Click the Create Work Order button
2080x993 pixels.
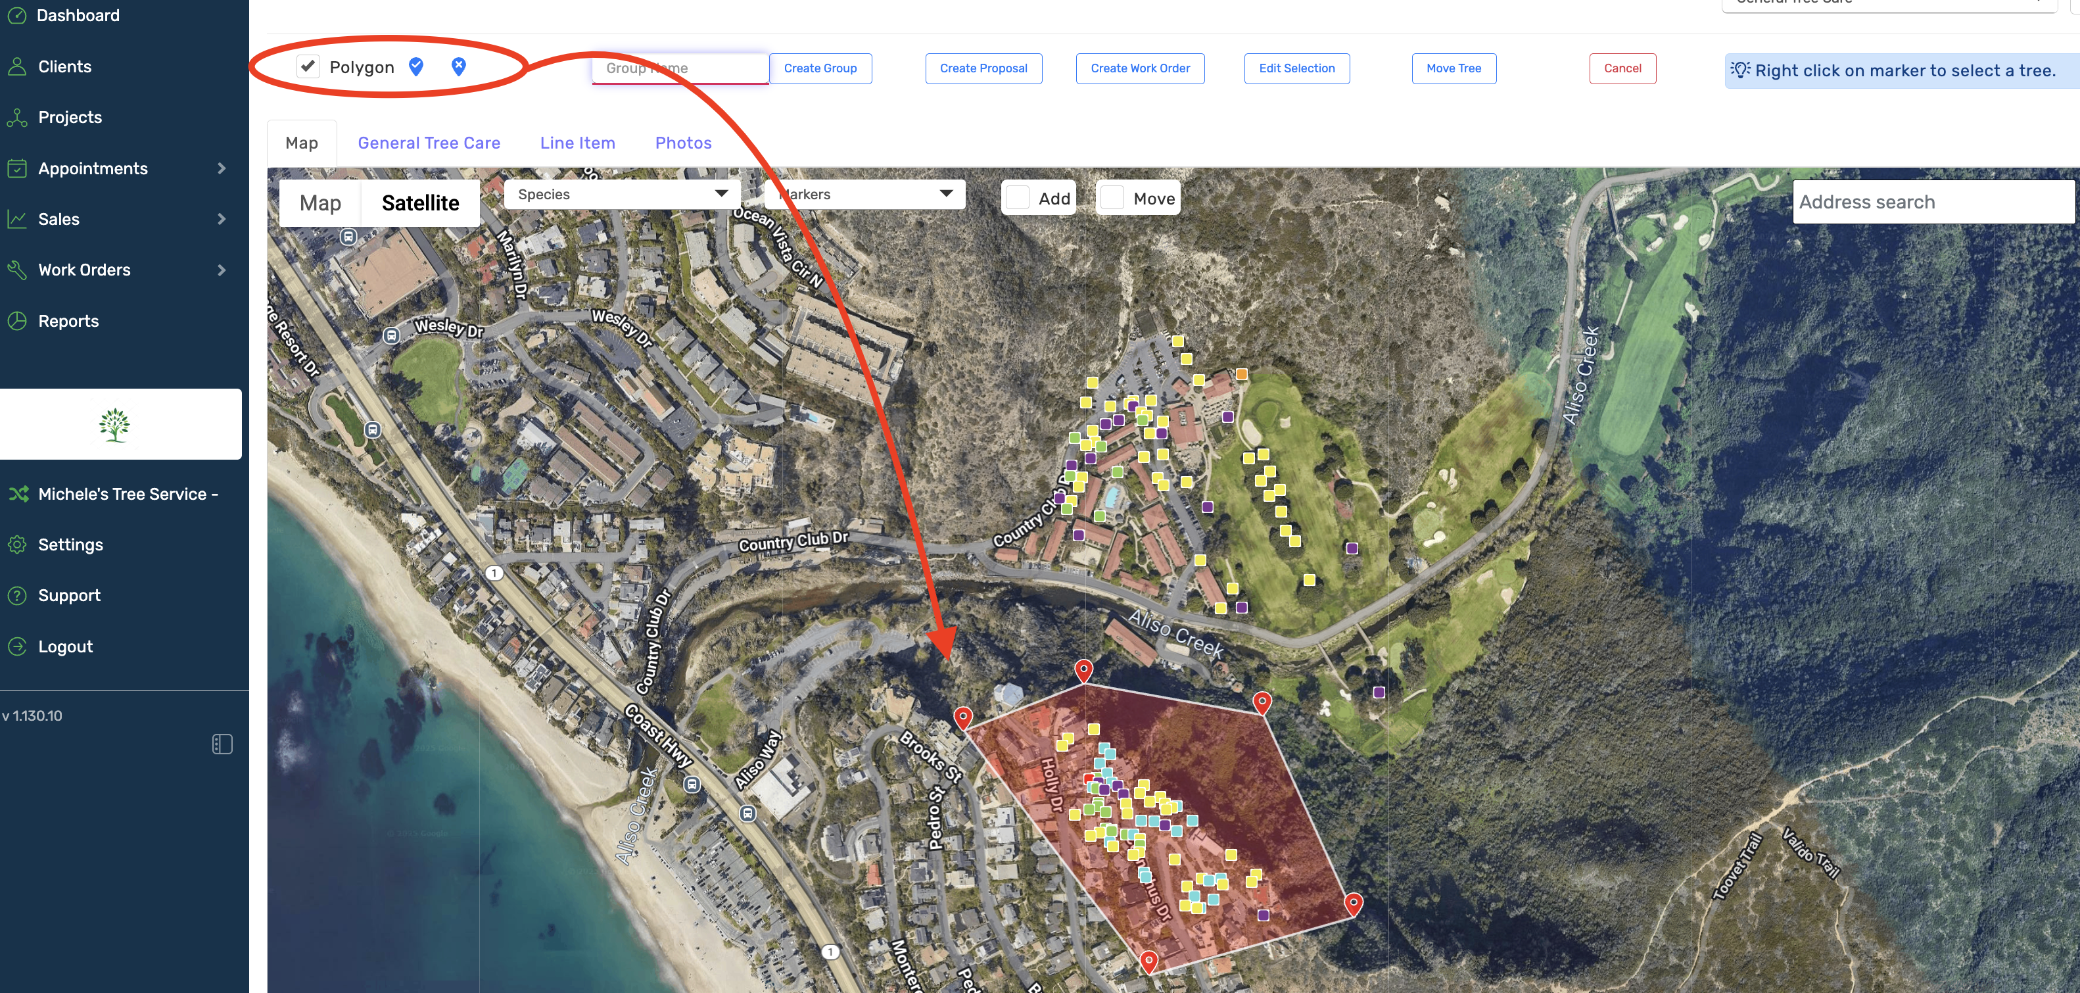click(1140, 68)
